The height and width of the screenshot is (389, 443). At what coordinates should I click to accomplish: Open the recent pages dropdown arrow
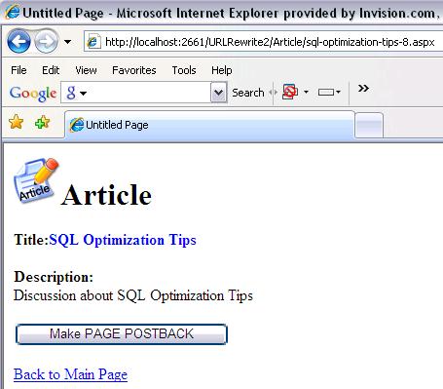67,42
